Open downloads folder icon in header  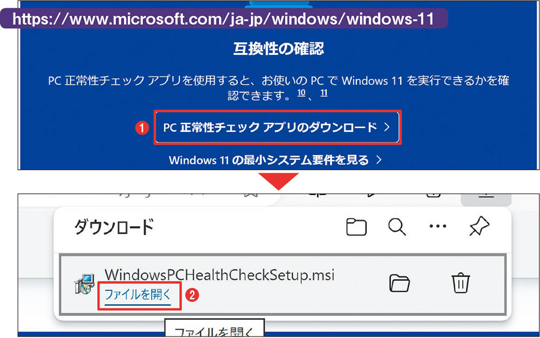click(356, 227)
